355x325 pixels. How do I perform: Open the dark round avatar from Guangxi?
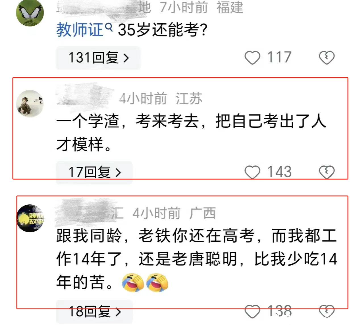click(30, 218)
